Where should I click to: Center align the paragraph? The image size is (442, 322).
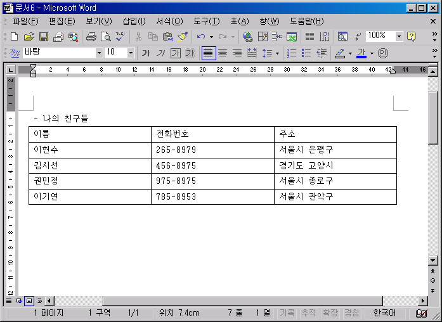click(x=223, y=53)
